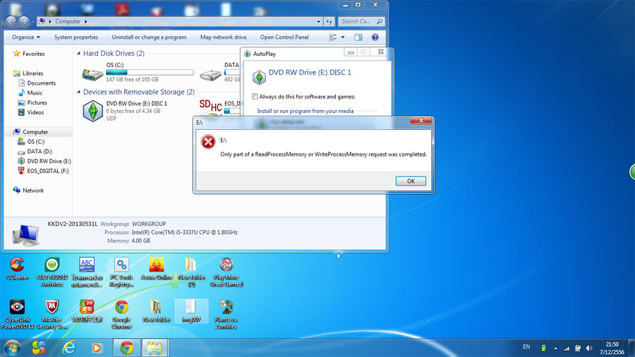Open CCleaner desktop icon
Viewport: 635px width, 357px height.
tap(16, 266)
